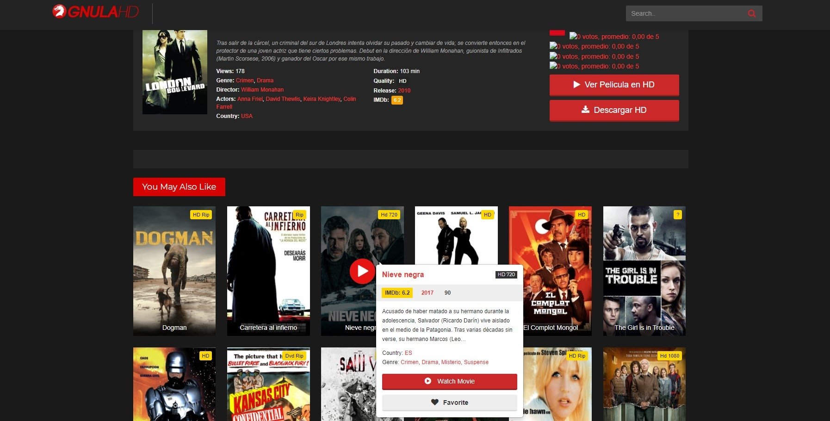Click the Dogman title caption
Viewport: 830px width, 421px height.
pyautogui.click(x=174, y=328)
